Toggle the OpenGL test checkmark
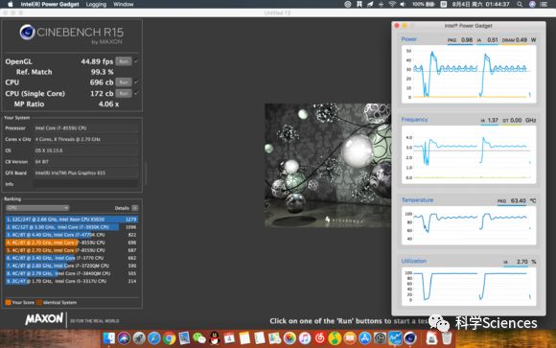Viewport: 556px width, 348px height. tap(136, 61)
